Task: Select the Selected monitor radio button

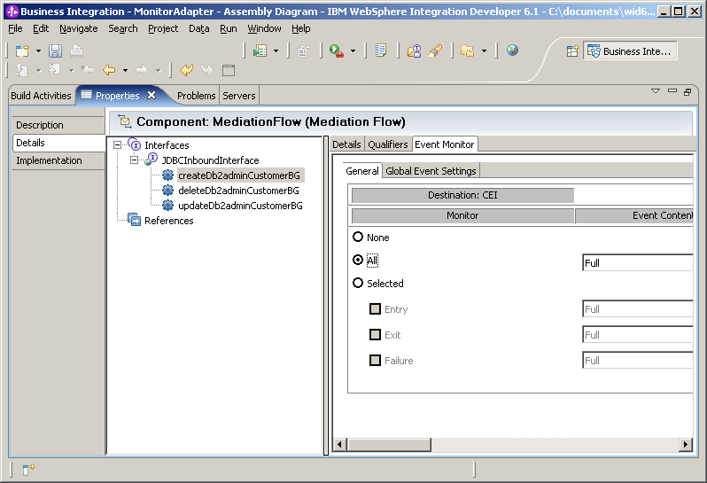Action: [358, 284]
